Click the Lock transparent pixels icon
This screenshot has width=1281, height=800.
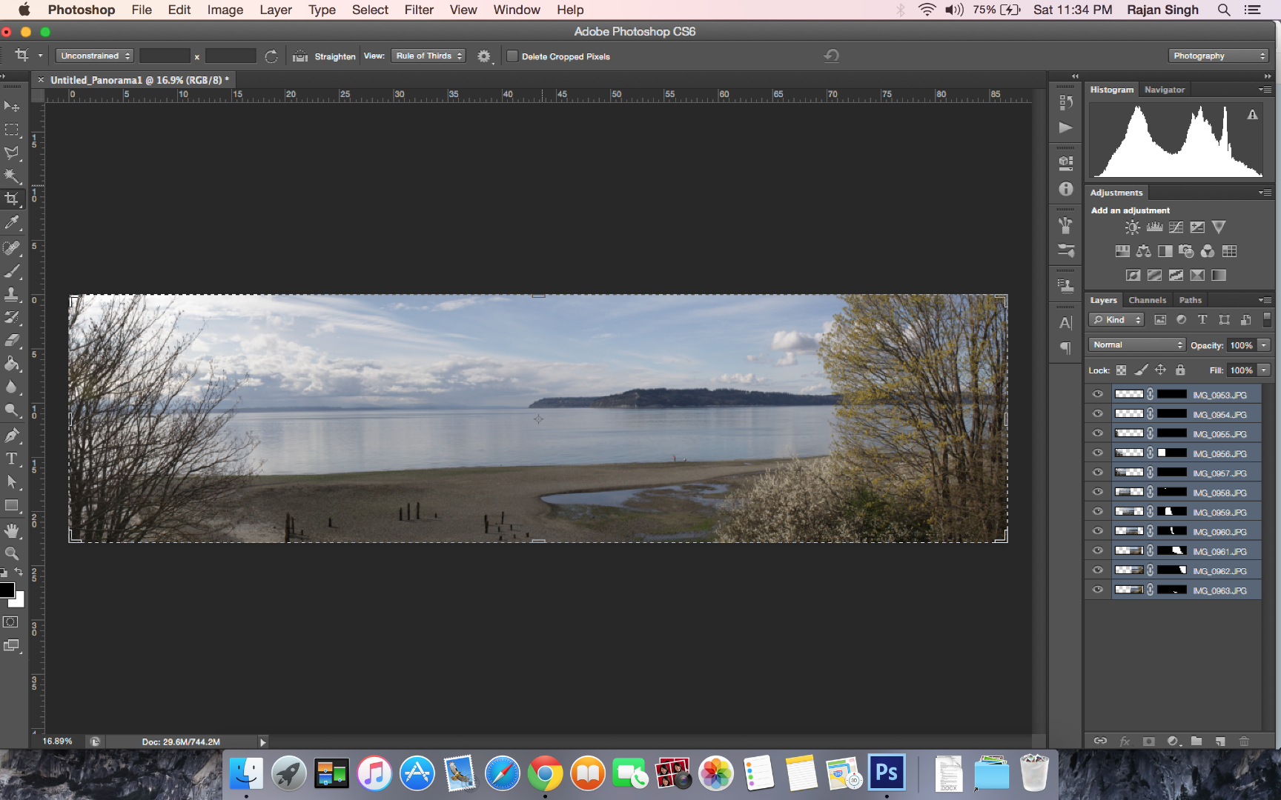click(x=1121, y=370)
